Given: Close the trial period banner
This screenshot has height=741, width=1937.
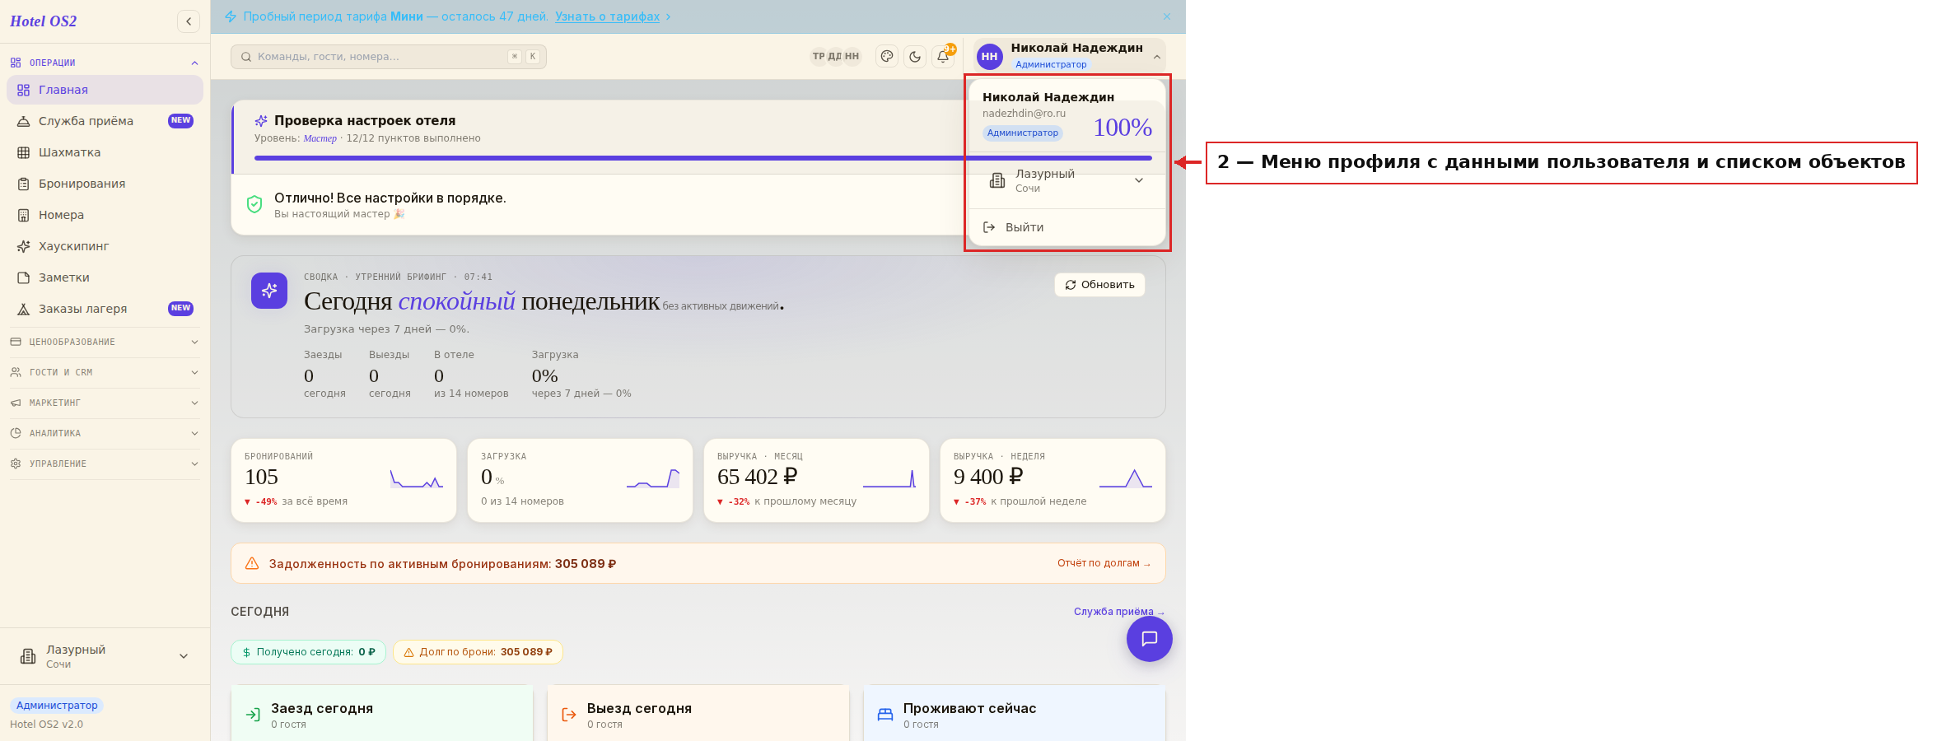Looking at the screenshot, I should point(1167,16).
